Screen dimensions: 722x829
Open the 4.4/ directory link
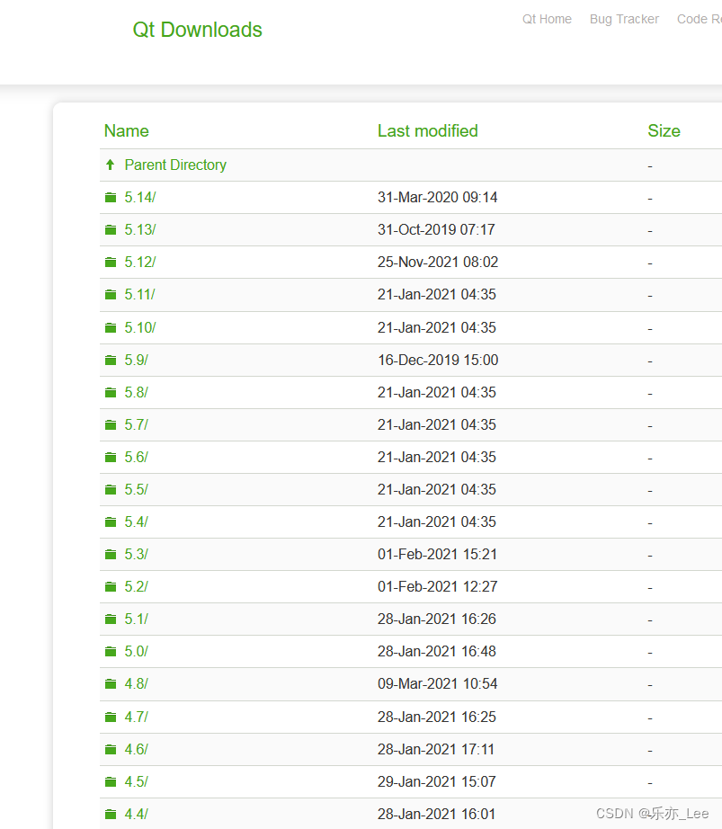point(137,815)
